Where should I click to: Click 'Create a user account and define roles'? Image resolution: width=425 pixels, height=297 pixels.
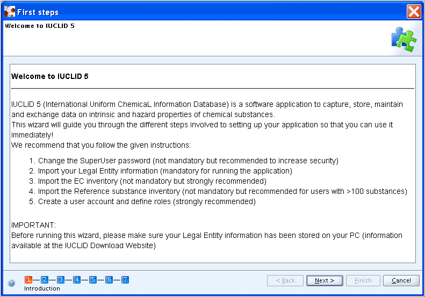142,201
